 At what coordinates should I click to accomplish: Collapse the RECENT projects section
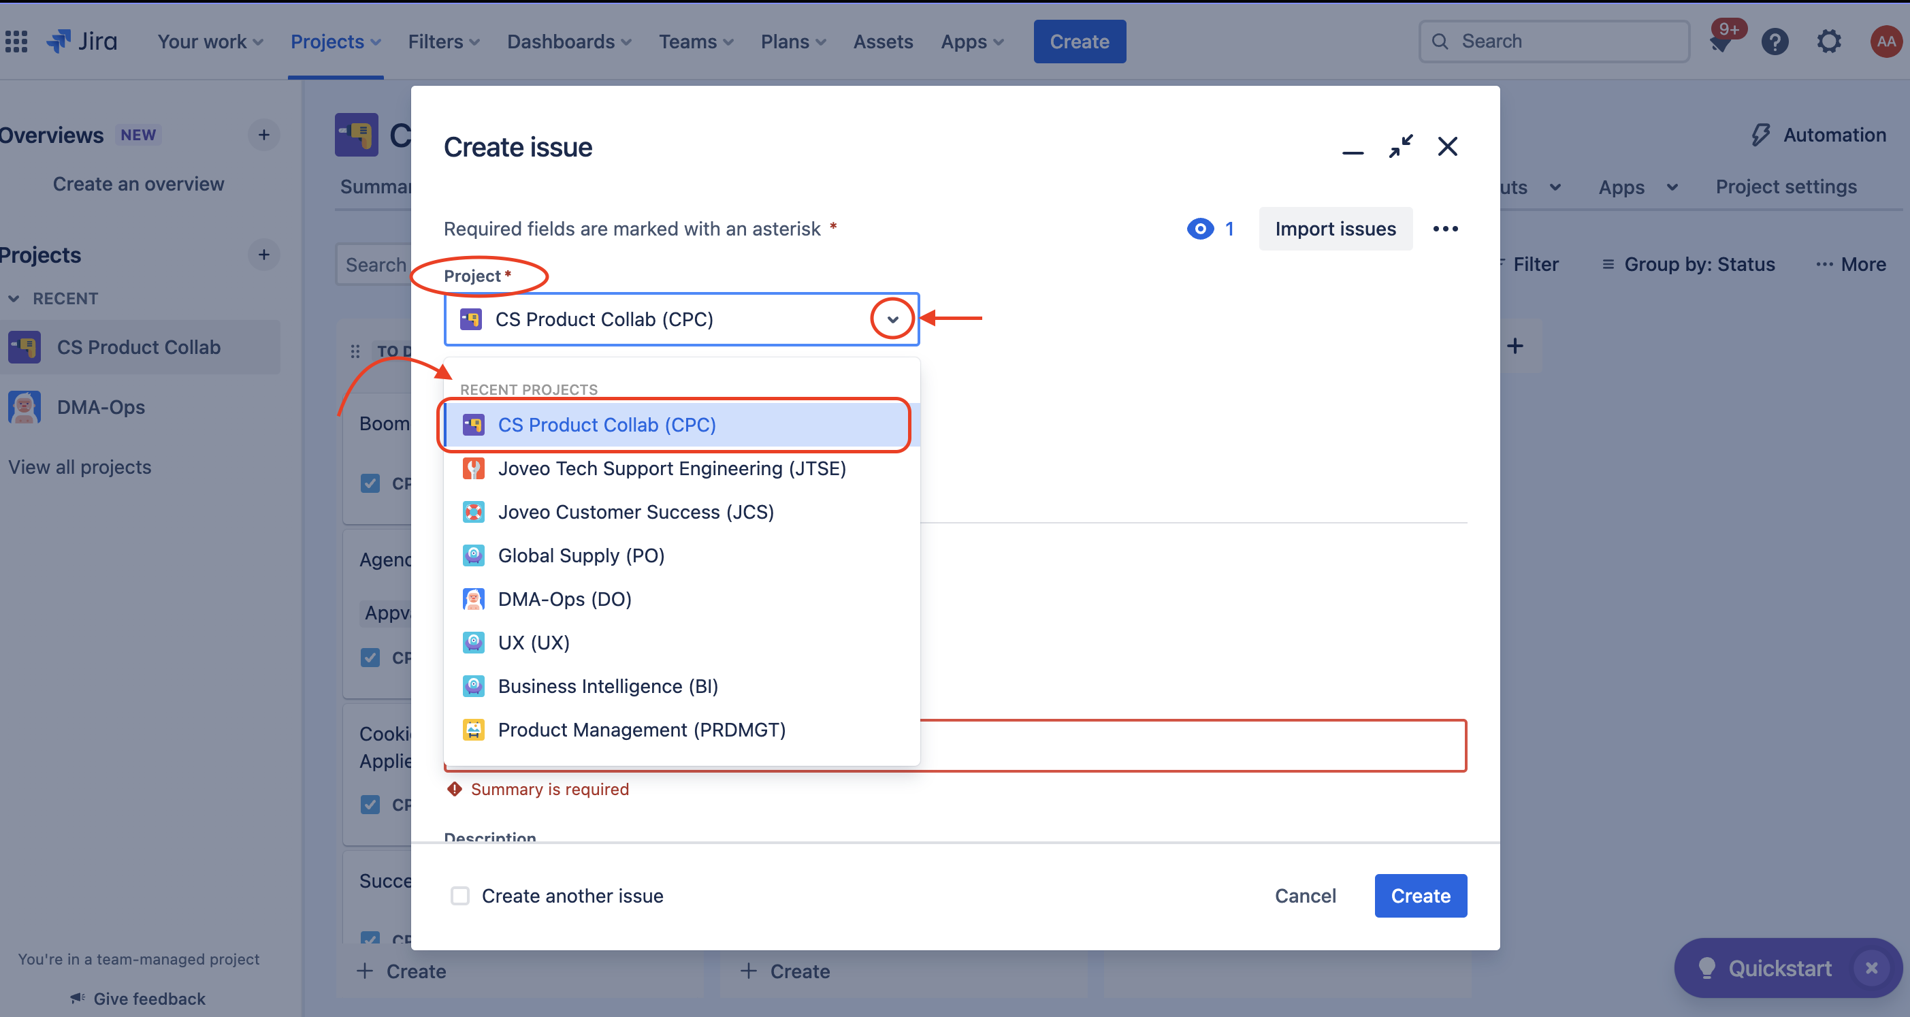point(14,299)
